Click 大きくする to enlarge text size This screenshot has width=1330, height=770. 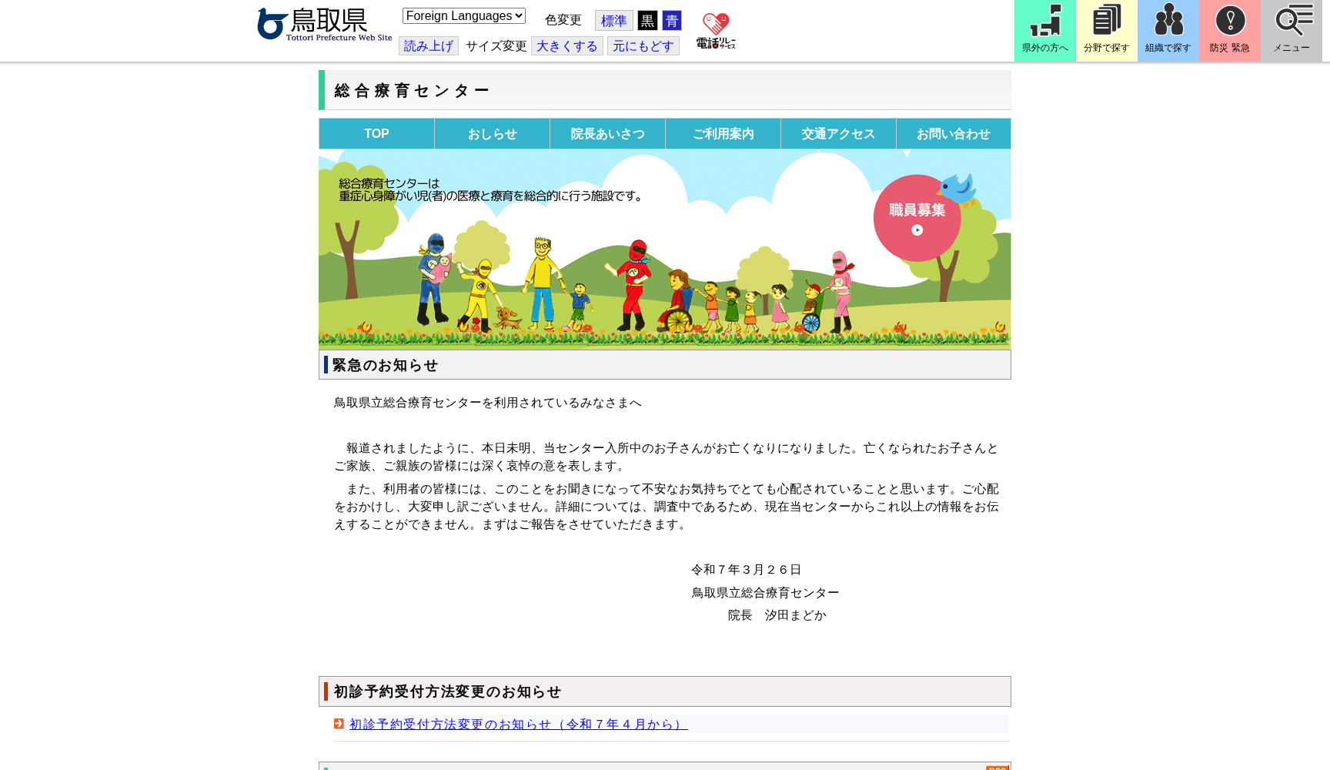566,45
